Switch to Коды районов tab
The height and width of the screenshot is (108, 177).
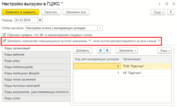36,54
